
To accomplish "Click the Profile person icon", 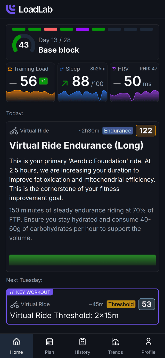I will (x=148, y=341).
